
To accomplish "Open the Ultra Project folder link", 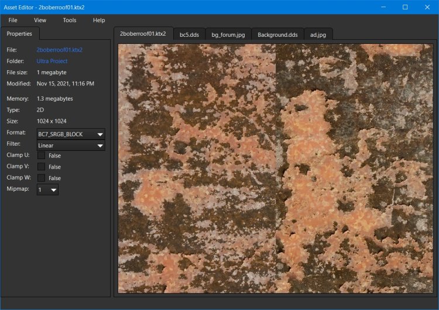I will point(52,61).
